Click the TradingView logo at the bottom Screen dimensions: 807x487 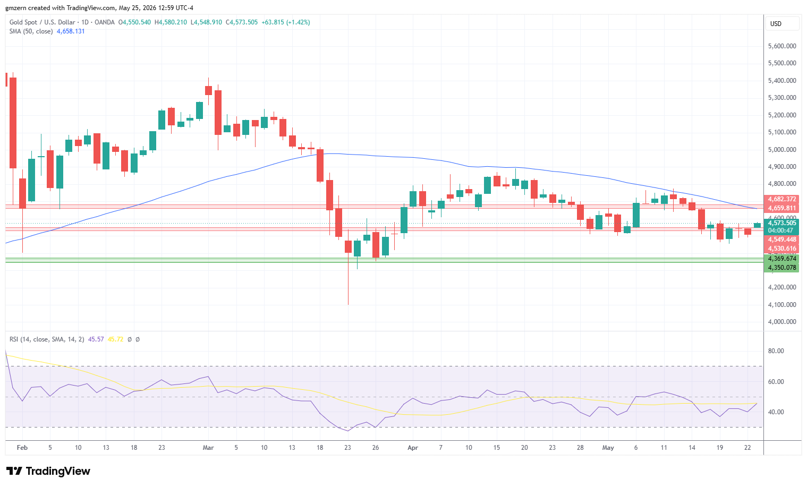[48, 471]
